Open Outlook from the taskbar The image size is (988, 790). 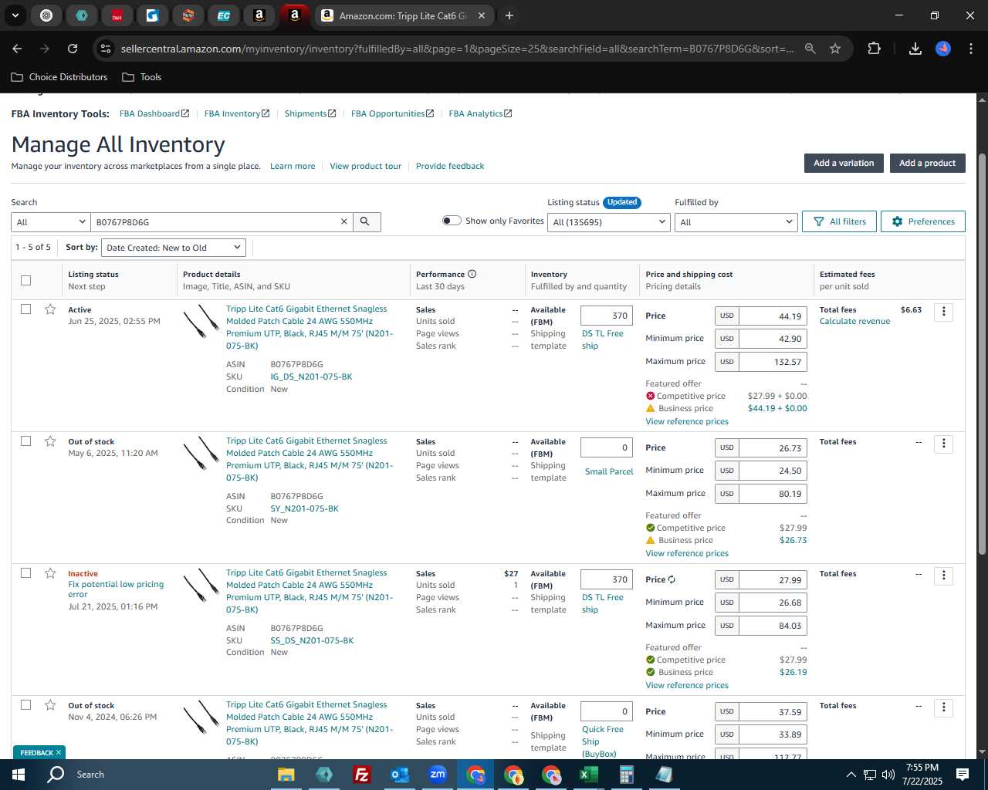[x=399, y=775]
